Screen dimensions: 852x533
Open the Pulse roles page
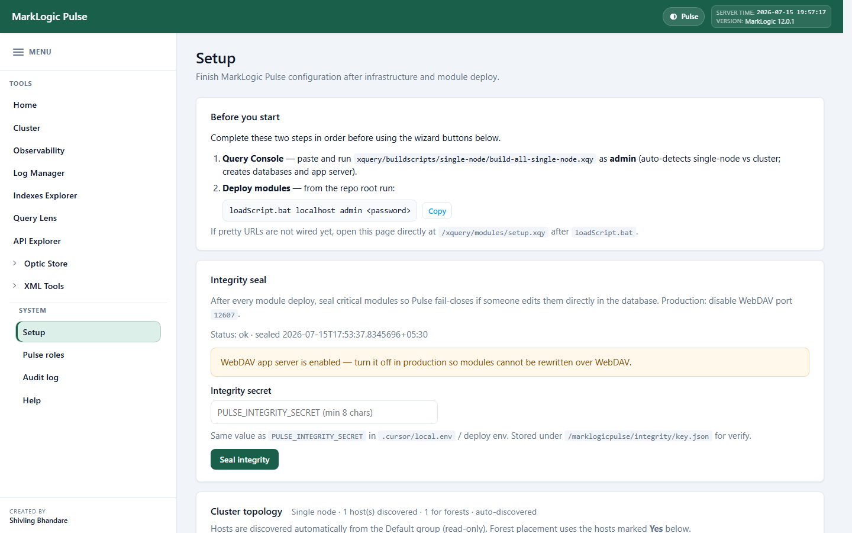point(43,355)
